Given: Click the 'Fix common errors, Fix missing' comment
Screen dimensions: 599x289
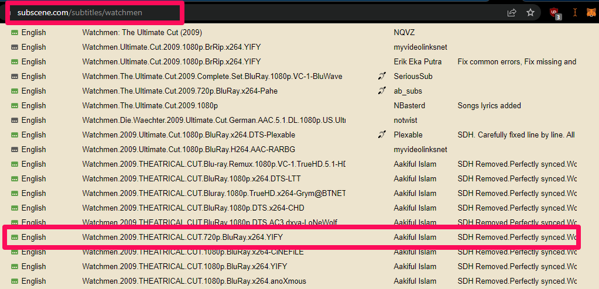Looking at the screenshot, I should pos(517,61).
